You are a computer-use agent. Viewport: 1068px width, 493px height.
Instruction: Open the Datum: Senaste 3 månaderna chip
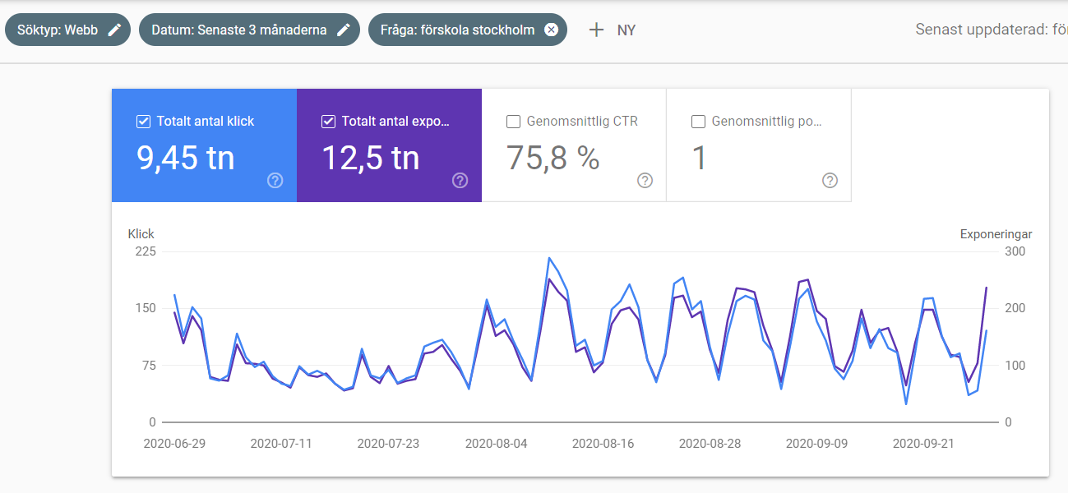(249, 30)
